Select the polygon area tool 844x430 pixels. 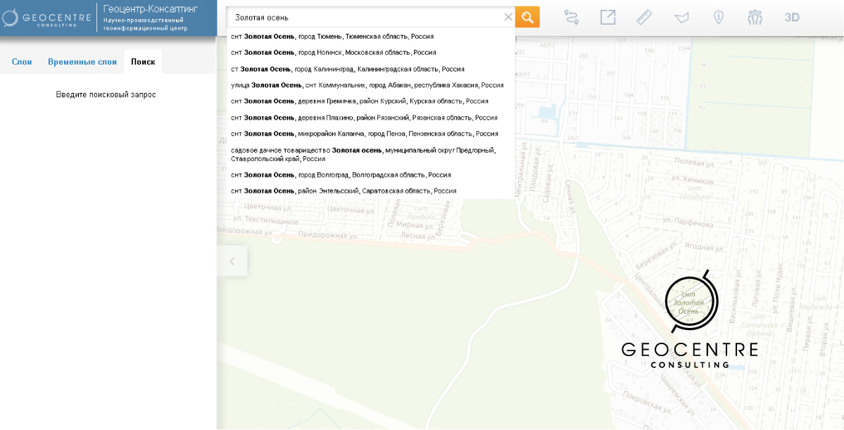tap(681, 17)
